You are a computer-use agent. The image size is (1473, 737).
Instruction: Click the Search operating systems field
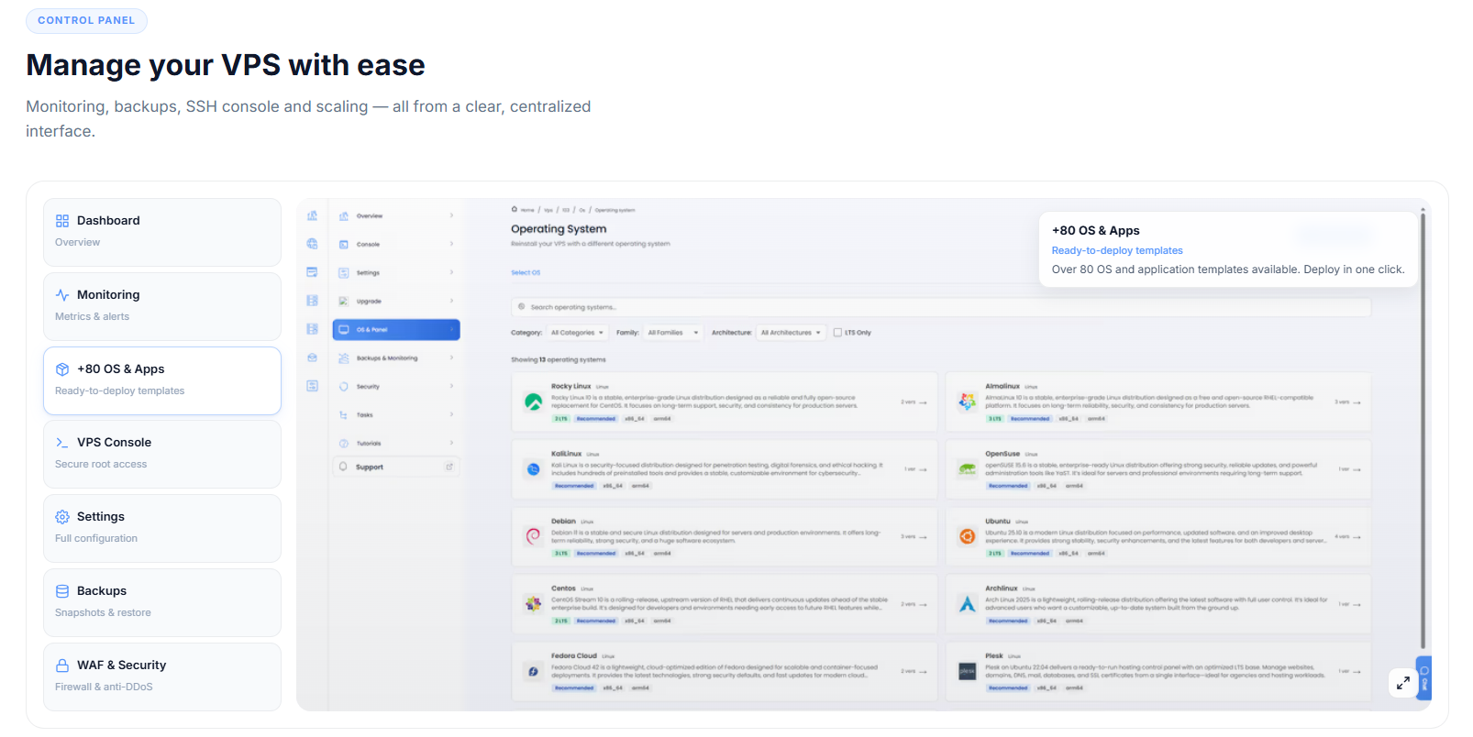tap(941, 307)
